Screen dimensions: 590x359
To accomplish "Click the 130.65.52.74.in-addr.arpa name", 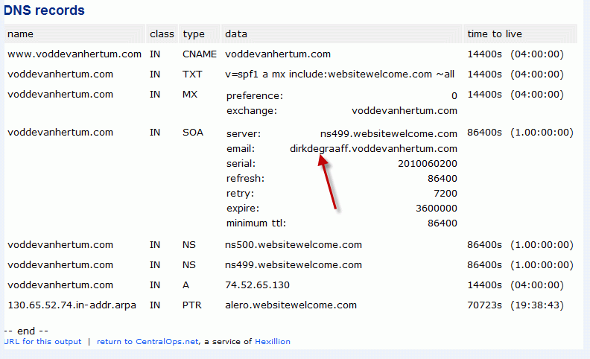I will 72,305.
